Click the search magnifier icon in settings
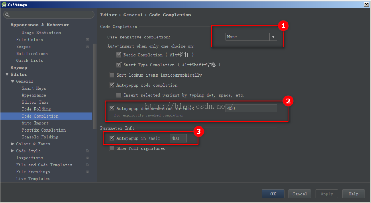This screenshot has height=203, width=371. point(7,15)
